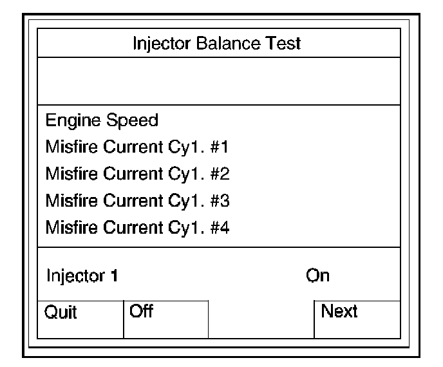Viewport: 443px width, 367px height.
Task: Switch injector off with Off key
Action: 165,319
